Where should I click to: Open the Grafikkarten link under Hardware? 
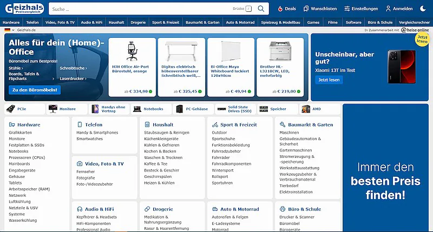pos(20,132)
